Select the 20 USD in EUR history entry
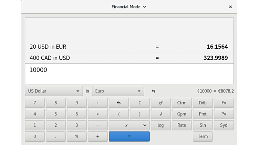The height and width of the screenshot is (145, 259). pos(129,47)
